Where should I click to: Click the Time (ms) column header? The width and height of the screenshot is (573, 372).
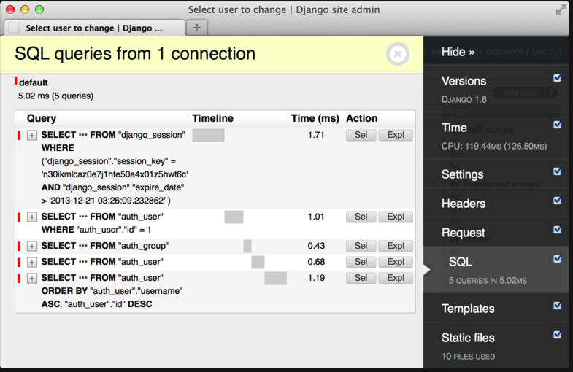pos(315,118)
